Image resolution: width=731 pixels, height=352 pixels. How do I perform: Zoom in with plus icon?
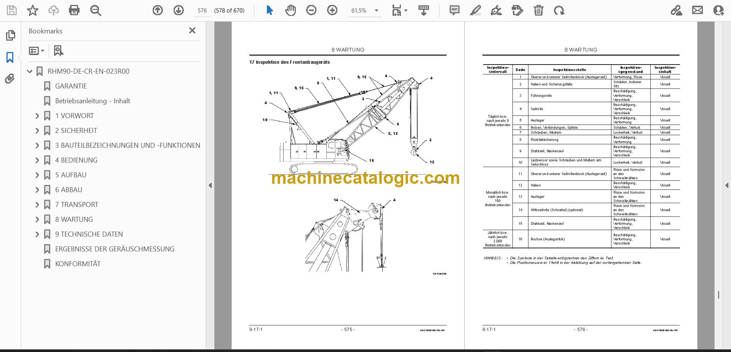click(x=332, y=10)
